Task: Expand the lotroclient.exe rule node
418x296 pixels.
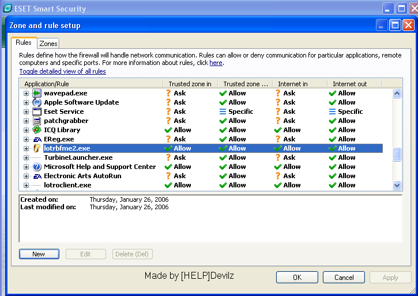Action: (x=26, y=186)
